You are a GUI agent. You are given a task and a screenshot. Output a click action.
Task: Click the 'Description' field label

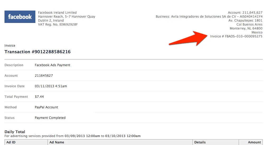[14, 65]
